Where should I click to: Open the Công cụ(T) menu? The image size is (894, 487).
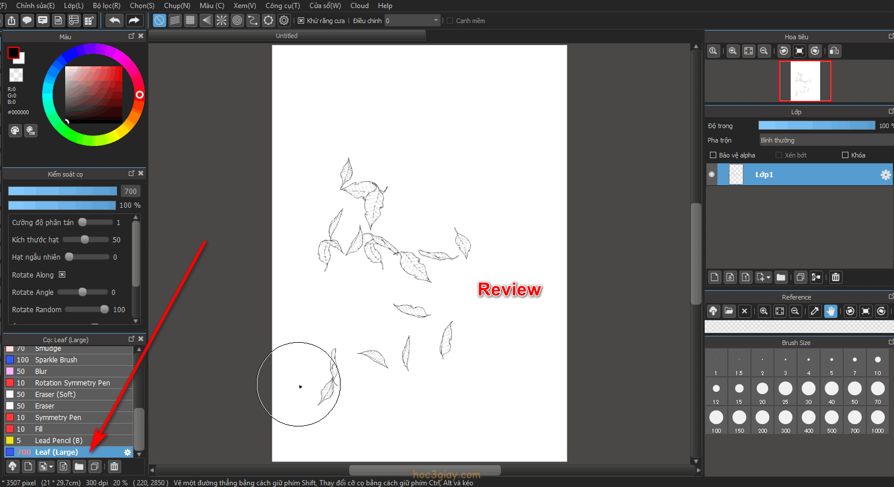[x=282, y=6]
